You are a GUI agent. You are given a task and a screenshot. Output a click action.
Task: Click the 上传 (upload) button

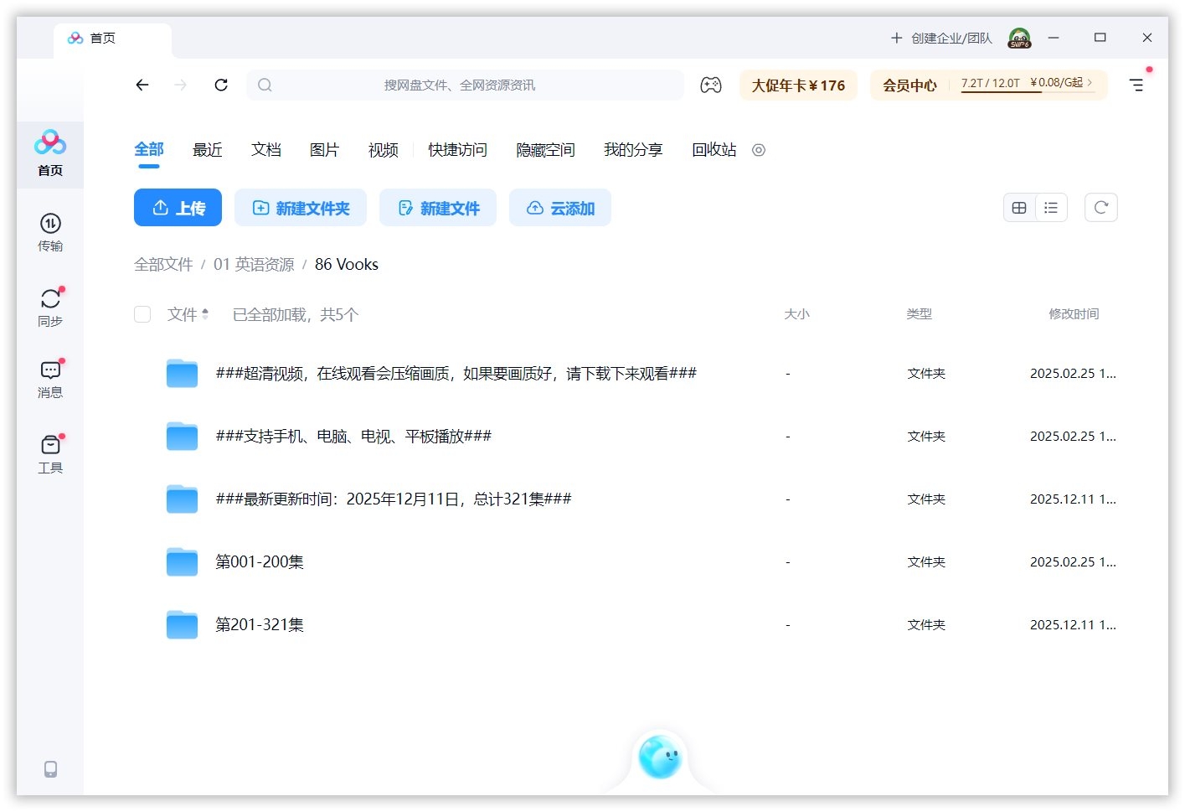178,207
